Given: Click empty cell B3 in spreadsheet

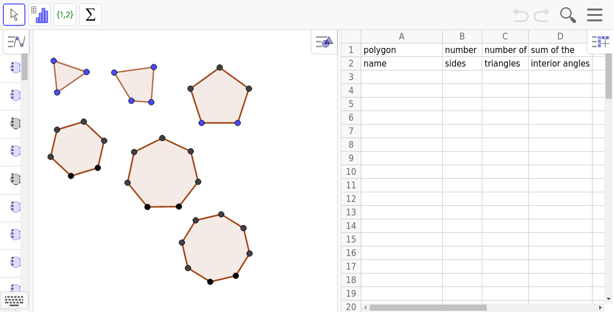Looking at the screenshot, I should click(462, 77).
